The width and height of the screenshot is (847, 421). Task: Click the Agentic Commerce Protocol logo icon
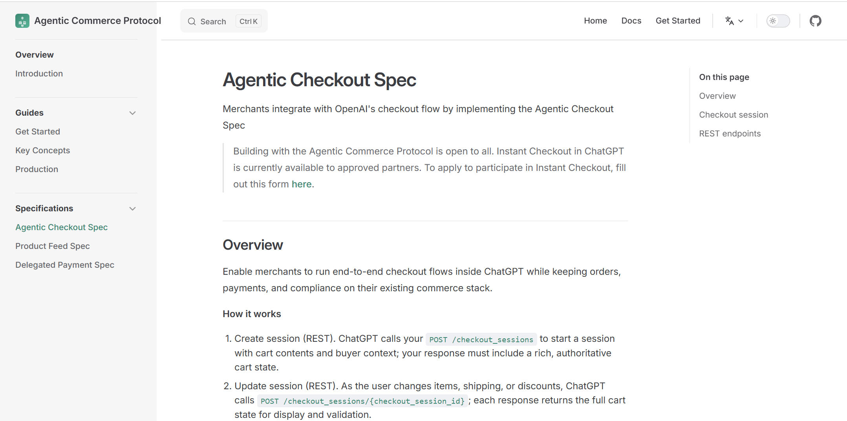pyautogui.click(x=22, y=21)
